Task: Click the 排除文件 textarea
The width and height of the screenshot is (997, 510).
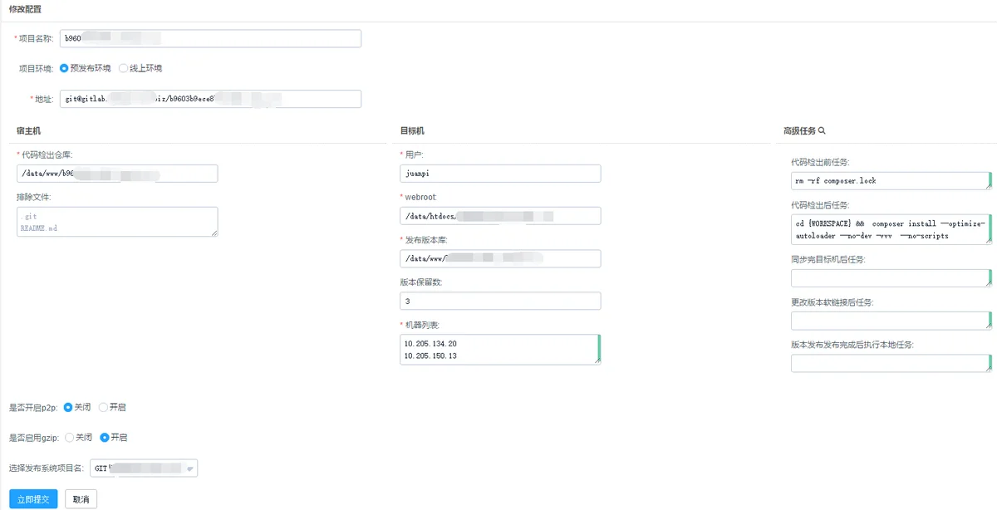Action: (117, 222)
